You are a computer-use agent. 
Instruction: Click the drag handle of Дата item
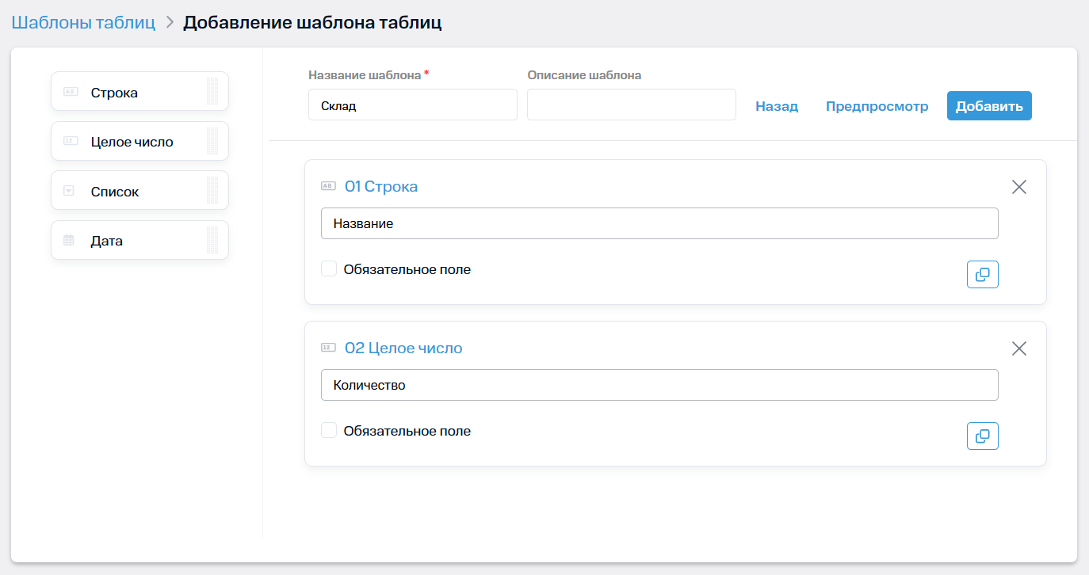(212, 240)
